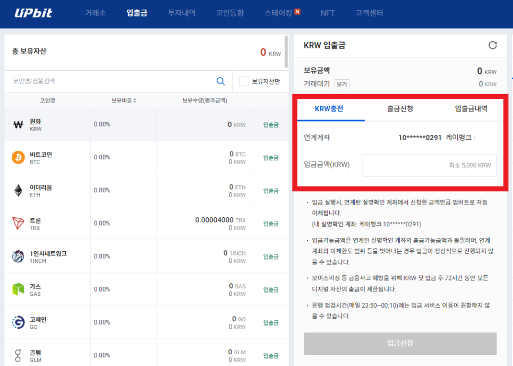Refresh KRW deposit panel
Image resolution: width=513 pixels, height=366 pixels.
tap(492, 45)
